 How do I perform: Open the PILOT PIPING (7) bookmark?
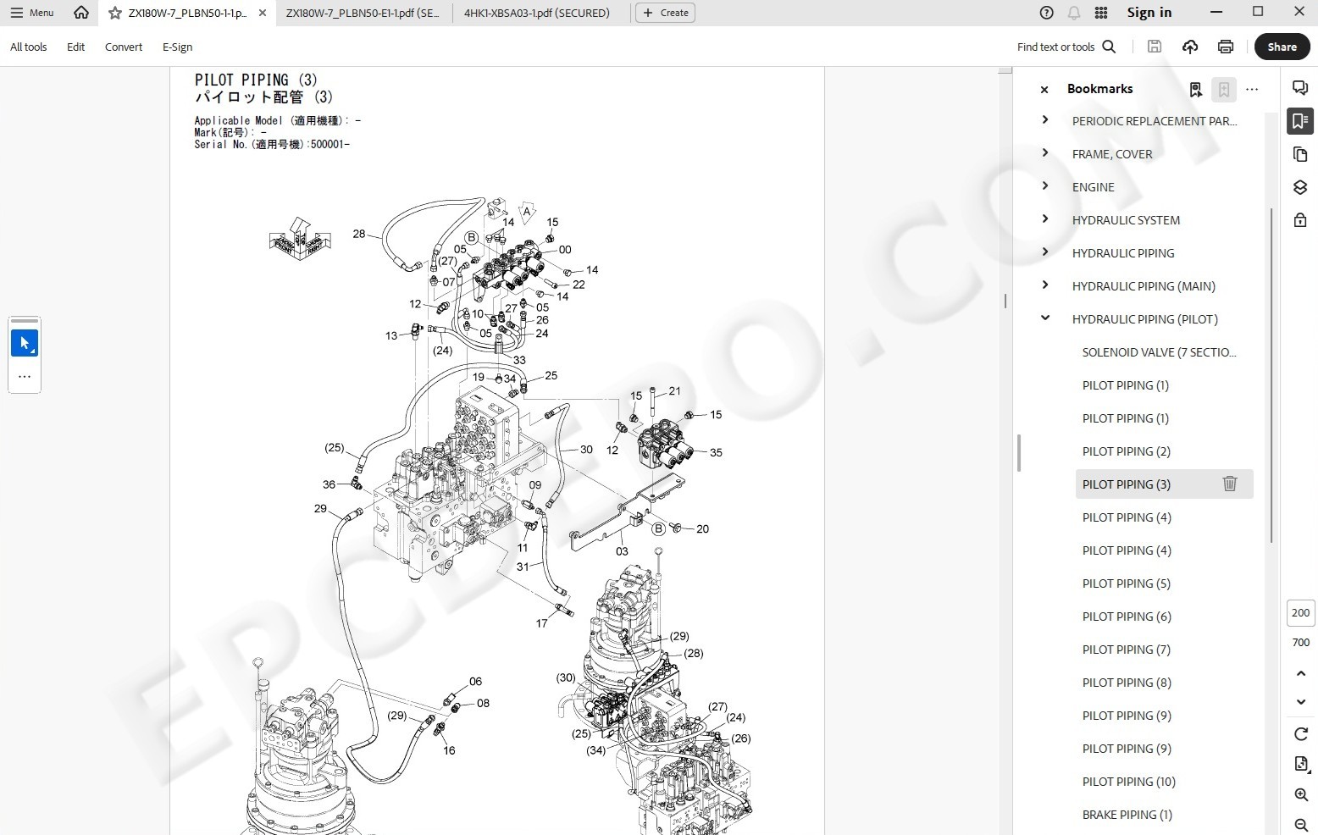point(1126,650)
